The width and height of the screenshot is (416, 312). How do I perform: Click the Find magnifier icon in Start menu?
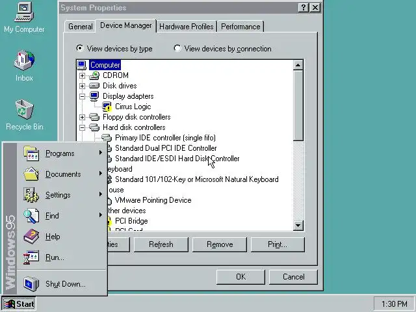coord(31,216)
